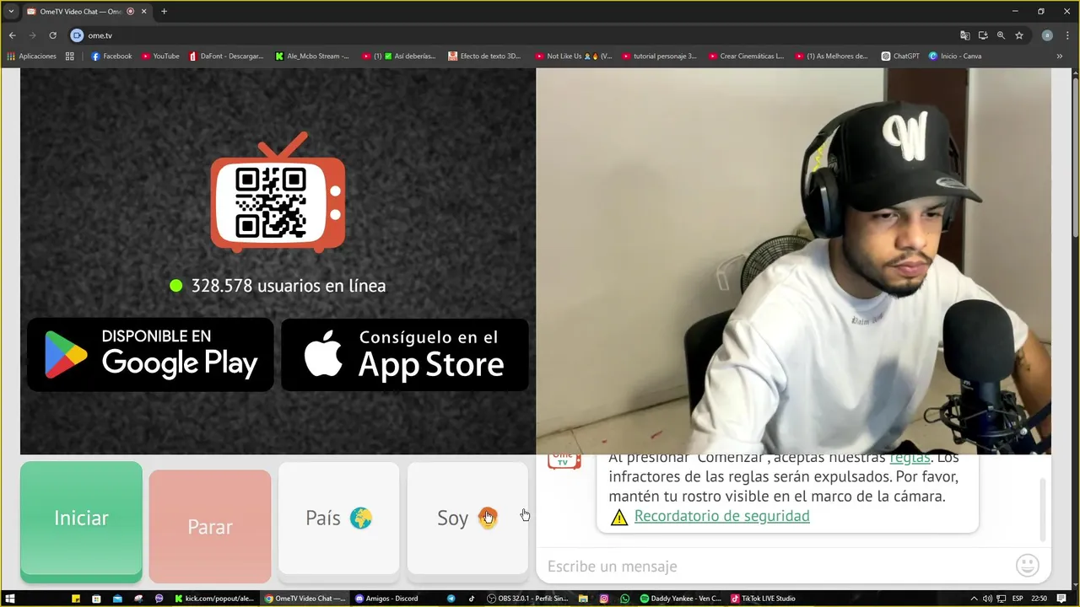
Task: Open the Soy gender selector
Action: (x=467, y=518)
